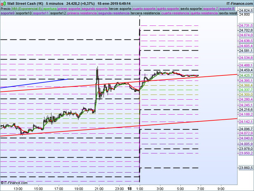Click the candlestick chart icon beside the title

click(x=3, y=3)
